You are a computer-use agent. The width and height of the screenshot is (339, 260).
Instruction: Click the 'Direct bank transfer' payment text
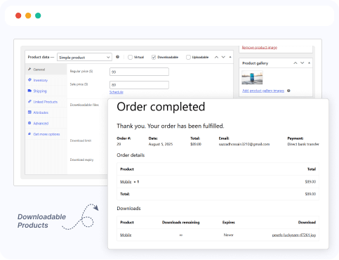[303, 144]
